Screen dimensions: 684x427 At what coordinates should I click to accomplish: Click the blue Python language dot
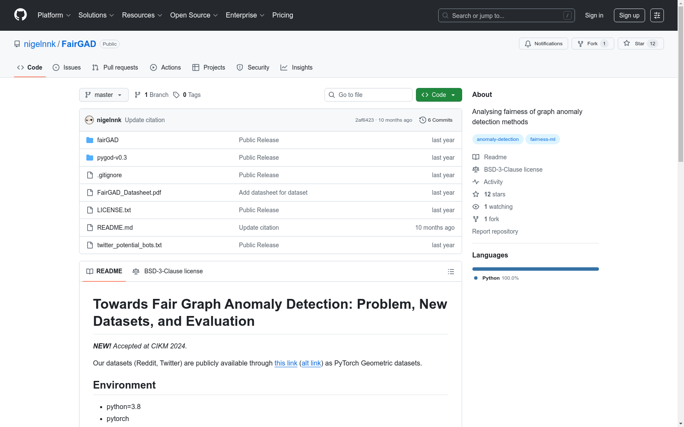pyautogui.click(x=476, y=278)
